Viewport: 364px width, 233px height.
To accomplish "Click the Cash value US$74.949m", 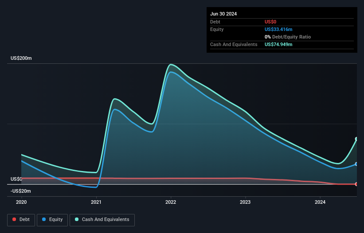I will tap(278, 44).
